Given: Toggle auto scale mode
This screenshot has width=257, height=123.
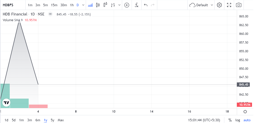Looking at the screenshot, I should pyautogui.click(x=247, y=120).
